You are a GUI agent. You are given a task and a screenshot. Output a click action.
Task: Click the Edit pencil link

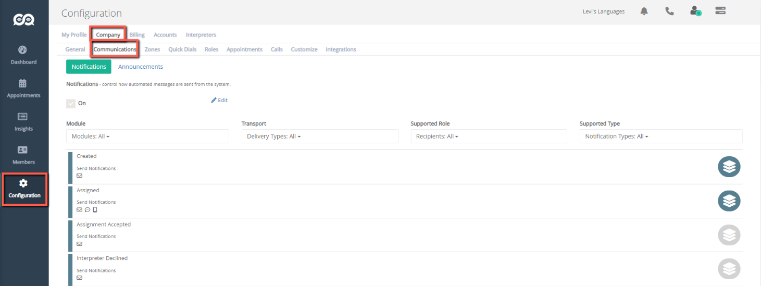point(219,100)
